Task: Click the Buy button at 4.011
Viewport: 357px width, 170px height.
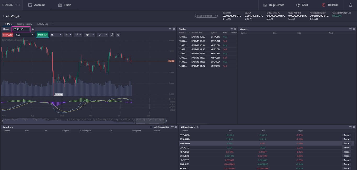Action: click(x=42, y=35)
